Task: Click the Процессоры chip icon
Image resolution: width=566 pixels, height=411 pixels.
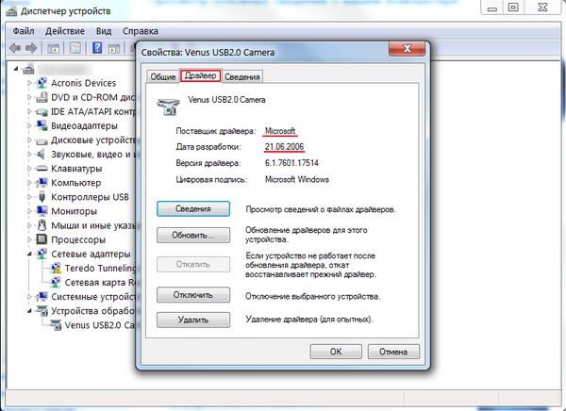Action: (x=42, y=239)
